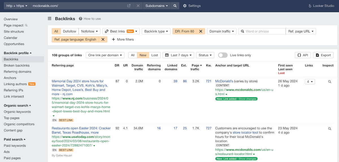
Task: Inspect the usatoday.com backlink row
Action: [x=329, y=128]
